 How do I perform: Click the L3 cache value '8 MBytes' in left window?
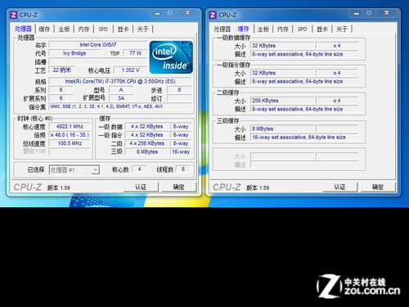click(x=146, y=151)
